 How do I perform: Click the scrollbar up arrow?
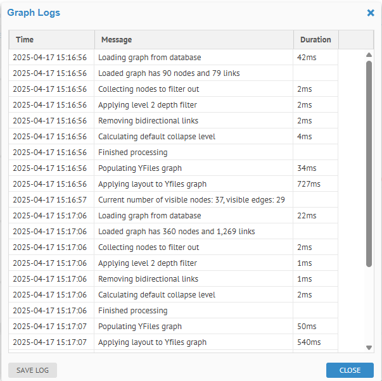click(x=369, y=55)
